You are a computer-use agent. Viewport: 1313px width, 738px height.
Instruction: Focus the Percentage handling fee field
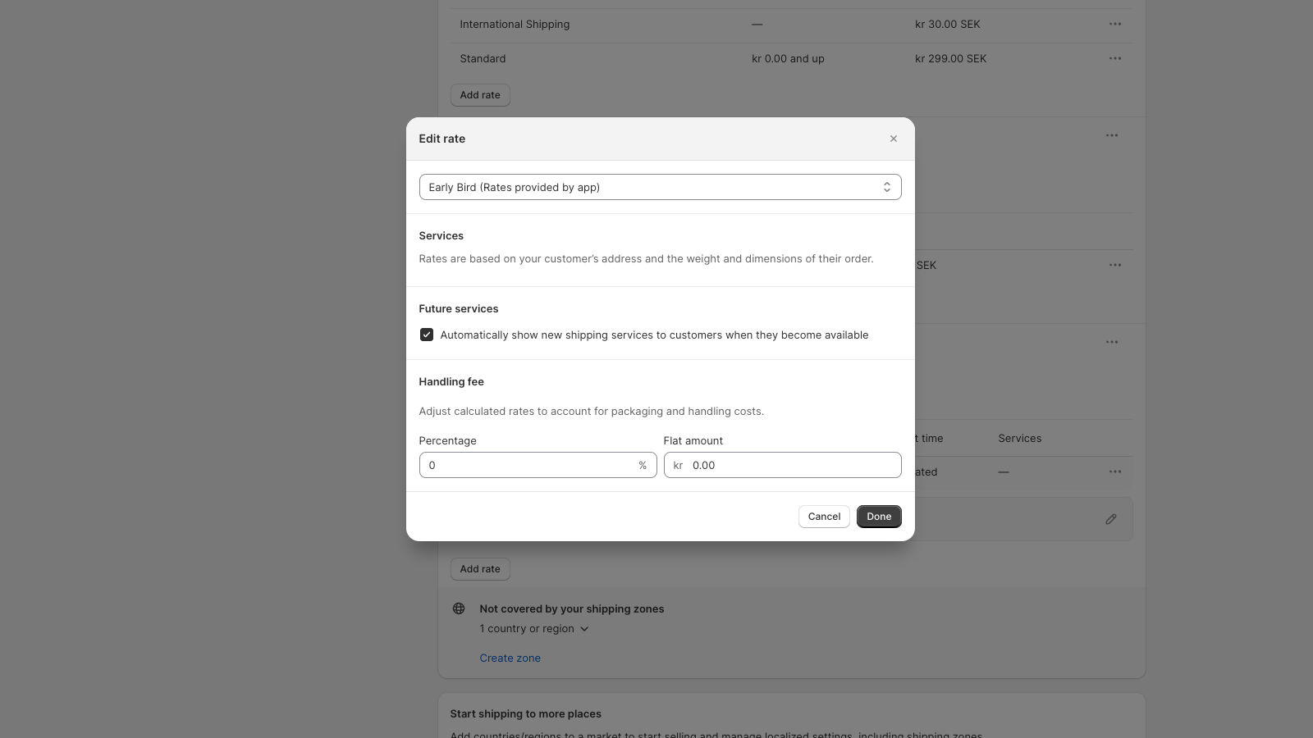click(529, 465)
